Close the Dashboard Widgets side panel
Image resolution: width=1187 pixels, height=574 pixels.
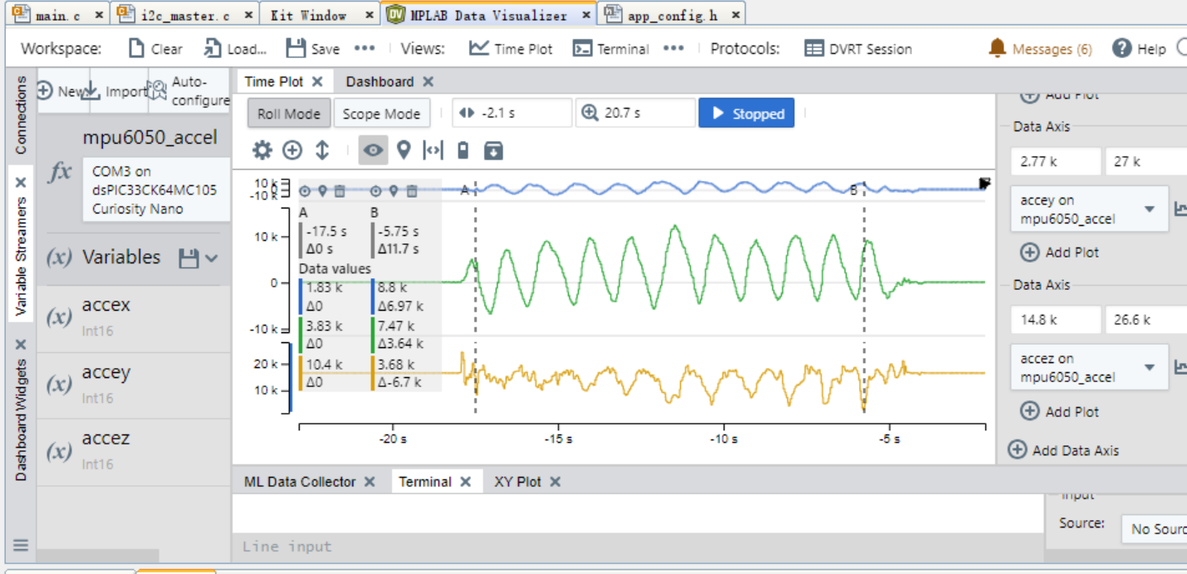coord(21,344)
